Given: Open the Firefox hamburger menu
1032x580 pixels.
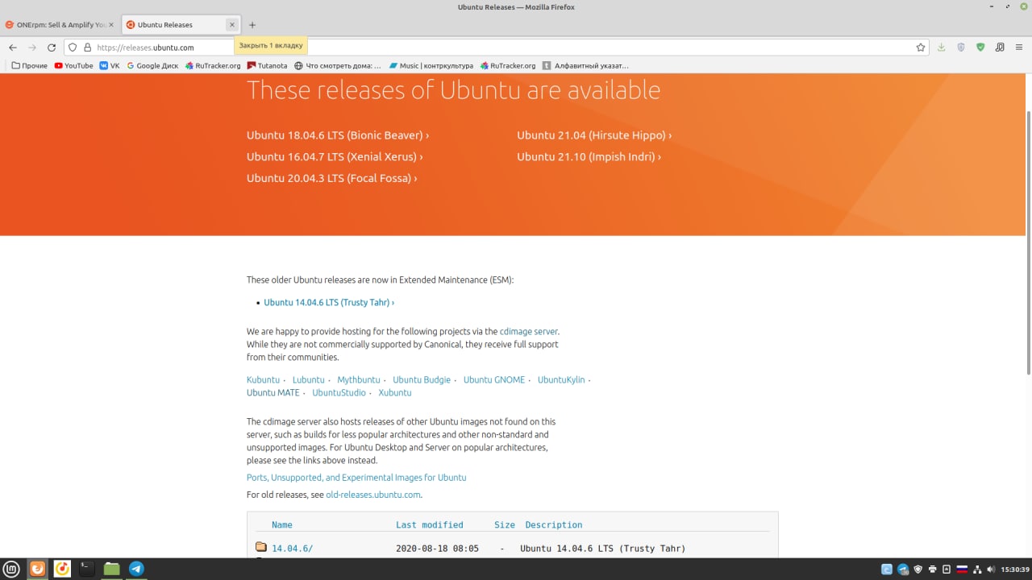Looking at the screenshot, I should (x=1019, y=48).
